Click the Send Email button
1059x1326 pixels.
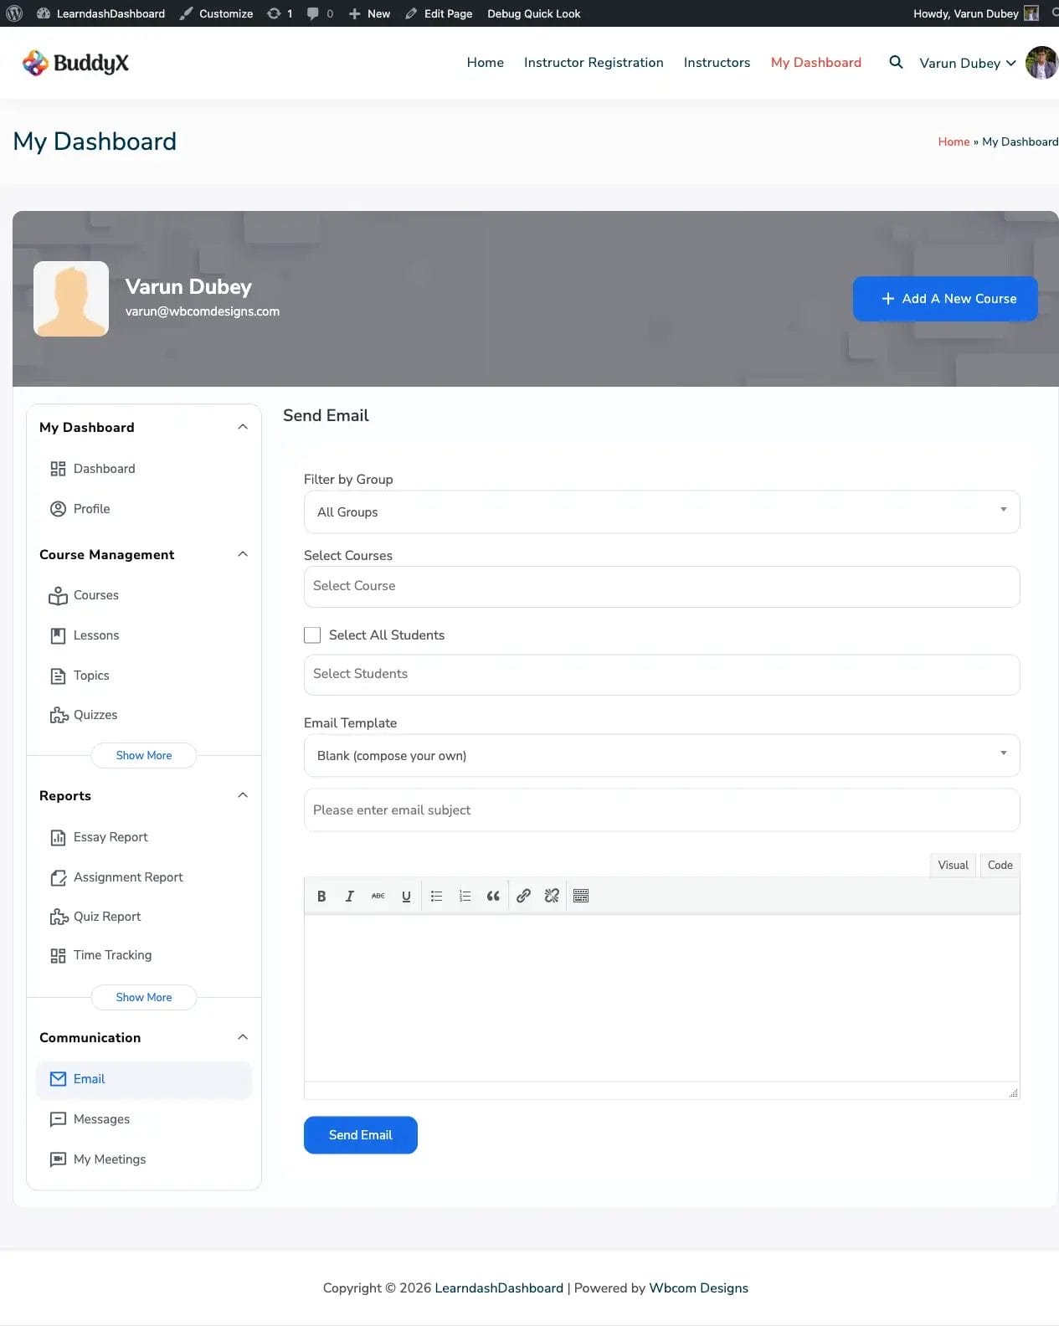point(361,1135)
